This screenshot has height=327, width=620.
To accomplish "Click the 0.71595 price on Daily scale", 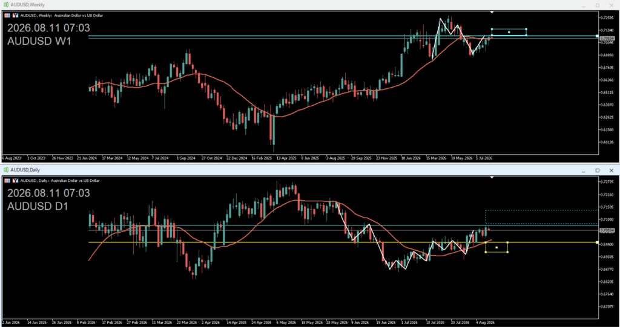I will [x=607, y=207].
